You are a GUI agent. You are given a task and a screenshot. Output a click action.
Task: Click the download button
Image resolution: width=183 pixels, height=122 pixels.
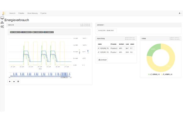point(102,60)
